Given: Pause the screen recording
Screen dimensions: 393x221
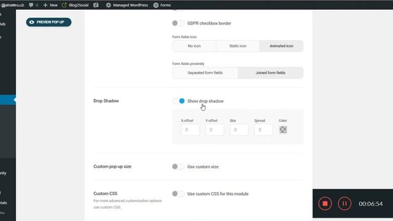Looking at the screenshot, I should pyautogui.click(x=344, y=204).
